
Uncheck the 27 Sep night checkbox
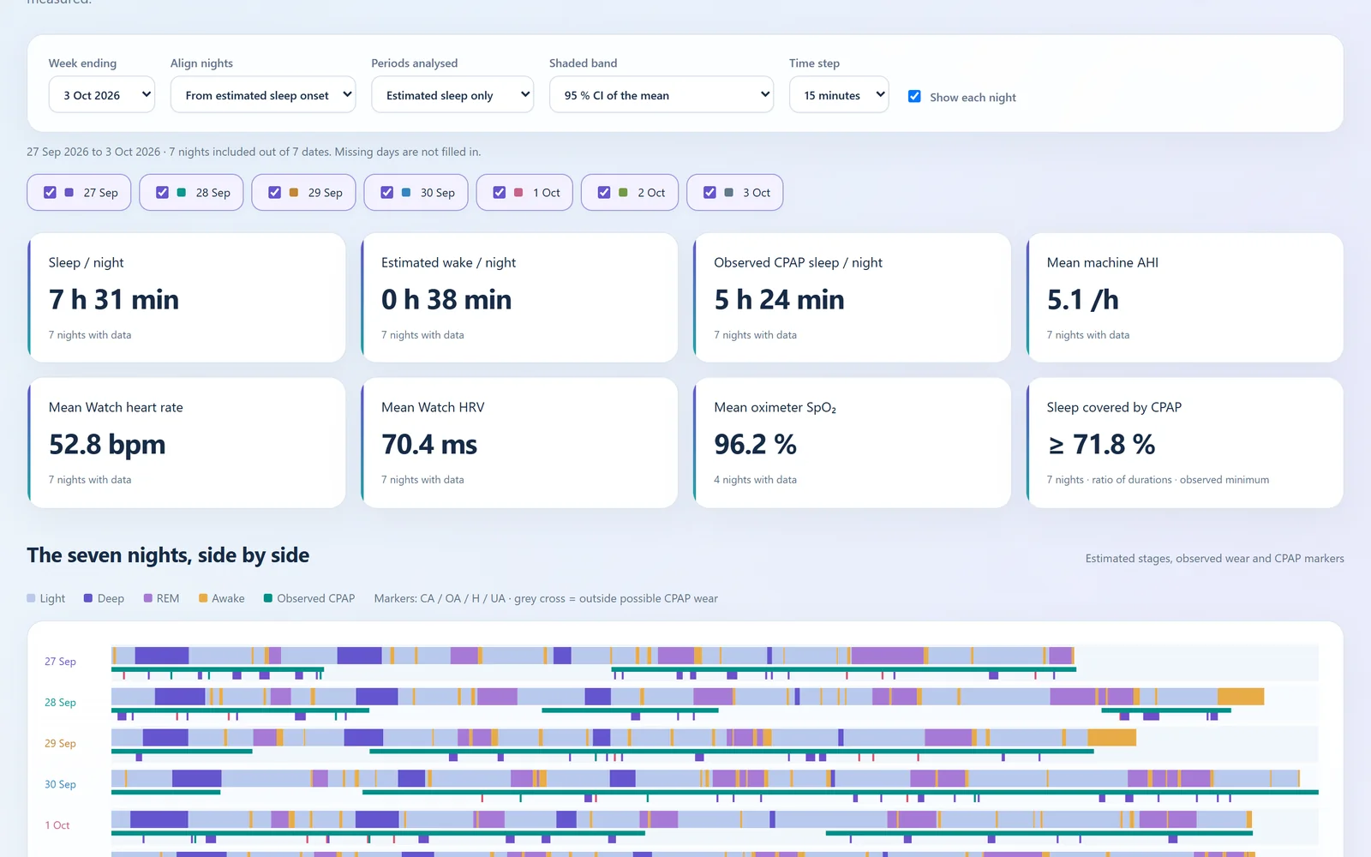[50, 193]
